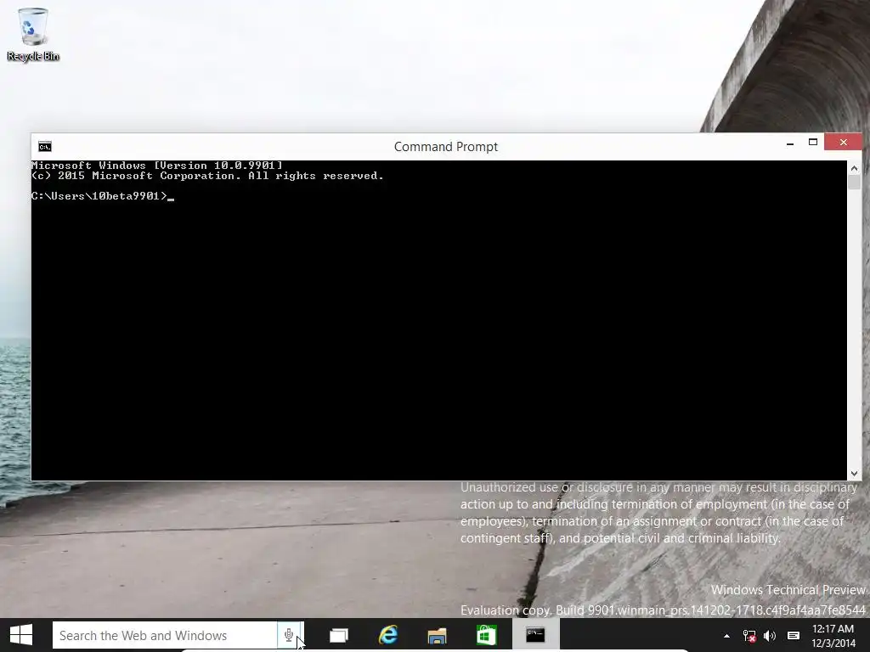This screenshot has width=870, height=652.
Task: Click the prompt line C:\Users\10beta9901>
Action: click(x=99, y=196)
